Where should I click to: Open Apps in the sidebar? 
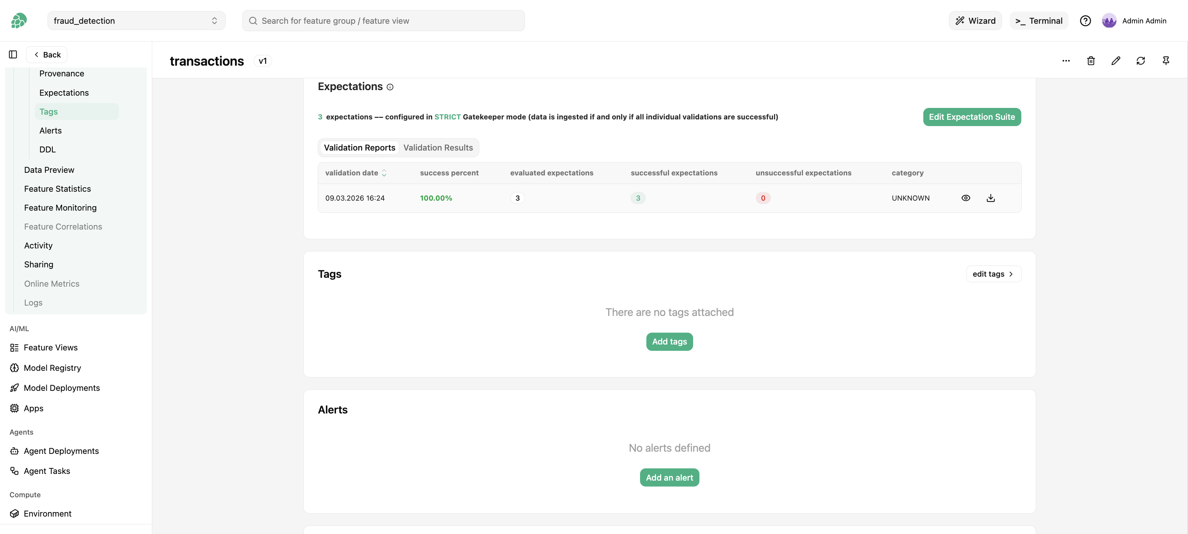[x=33, y=408]
